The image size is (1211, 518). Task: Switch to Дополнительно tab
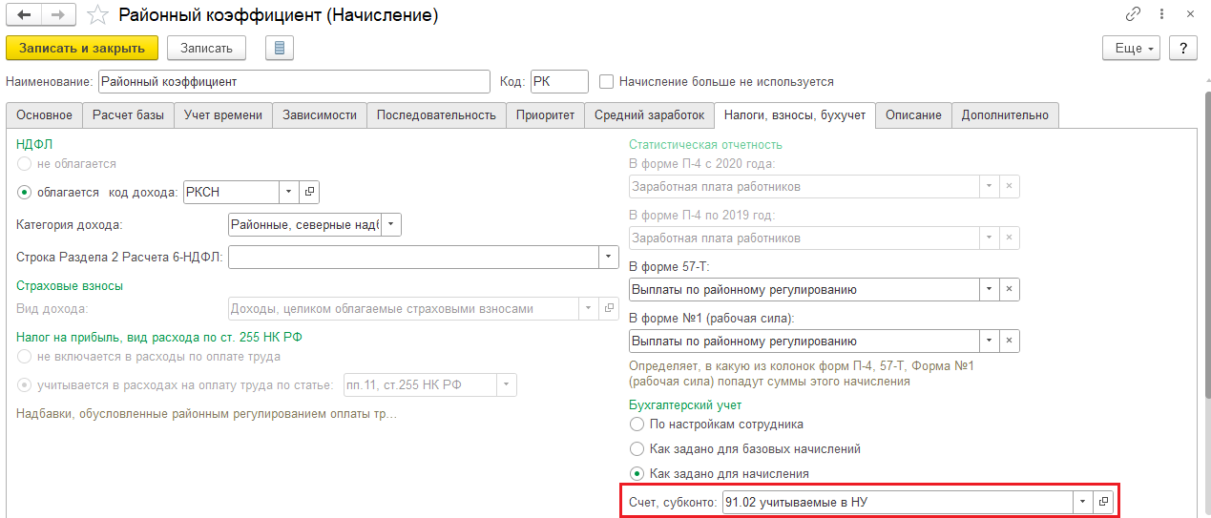coord(1005,114)
